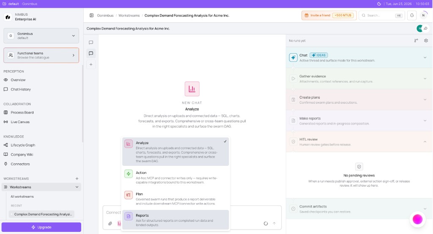Open Chat History in sidebar
The width and height of the screenshot is (433, 234).
[x=20, y=89]
